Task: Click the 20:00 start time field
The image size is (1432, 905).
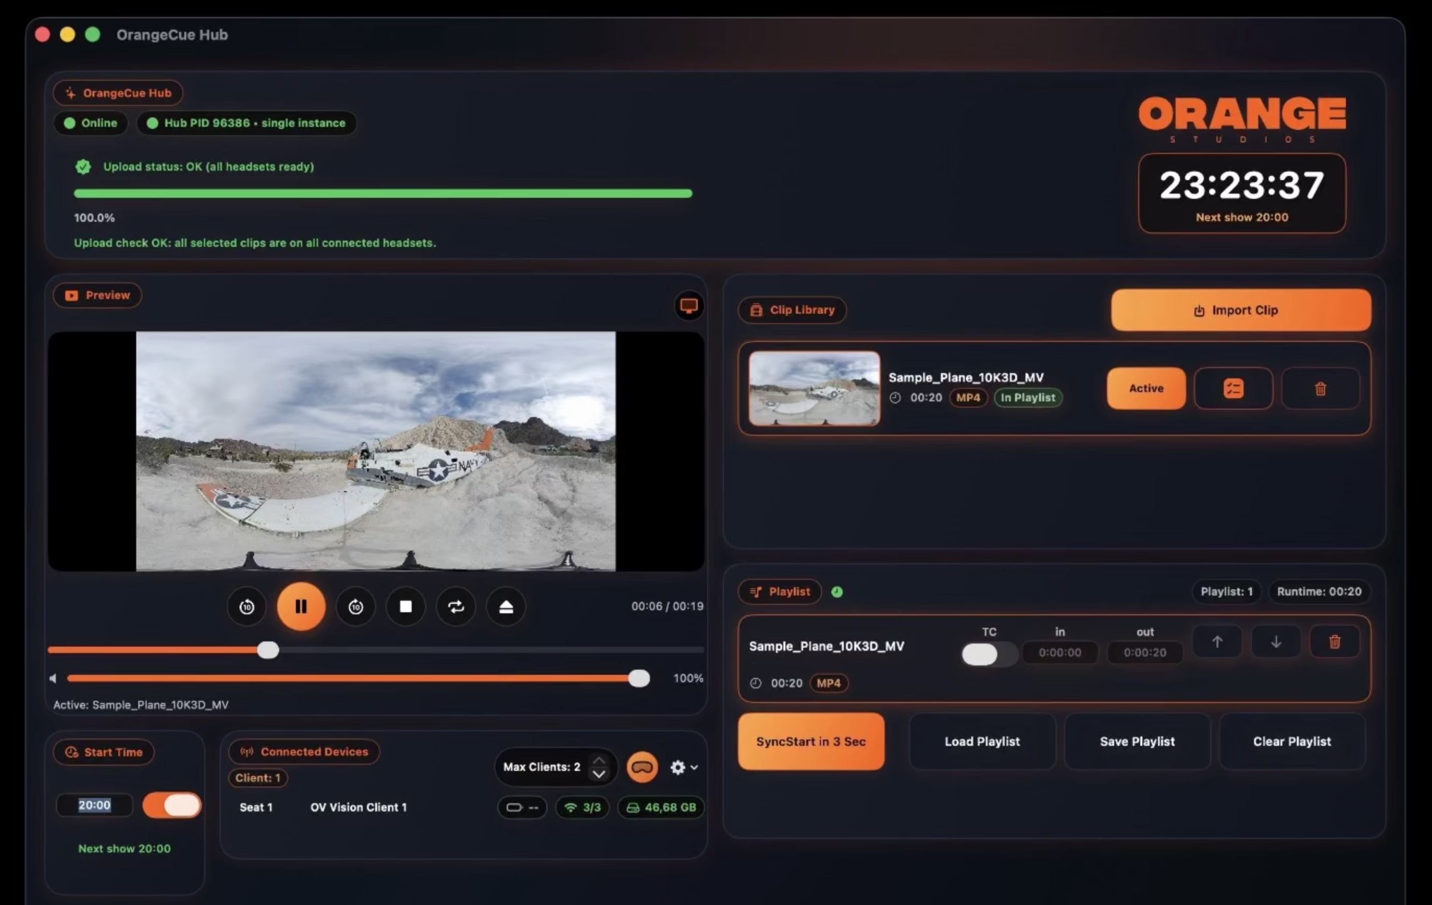Action: (x=94, y=805)
